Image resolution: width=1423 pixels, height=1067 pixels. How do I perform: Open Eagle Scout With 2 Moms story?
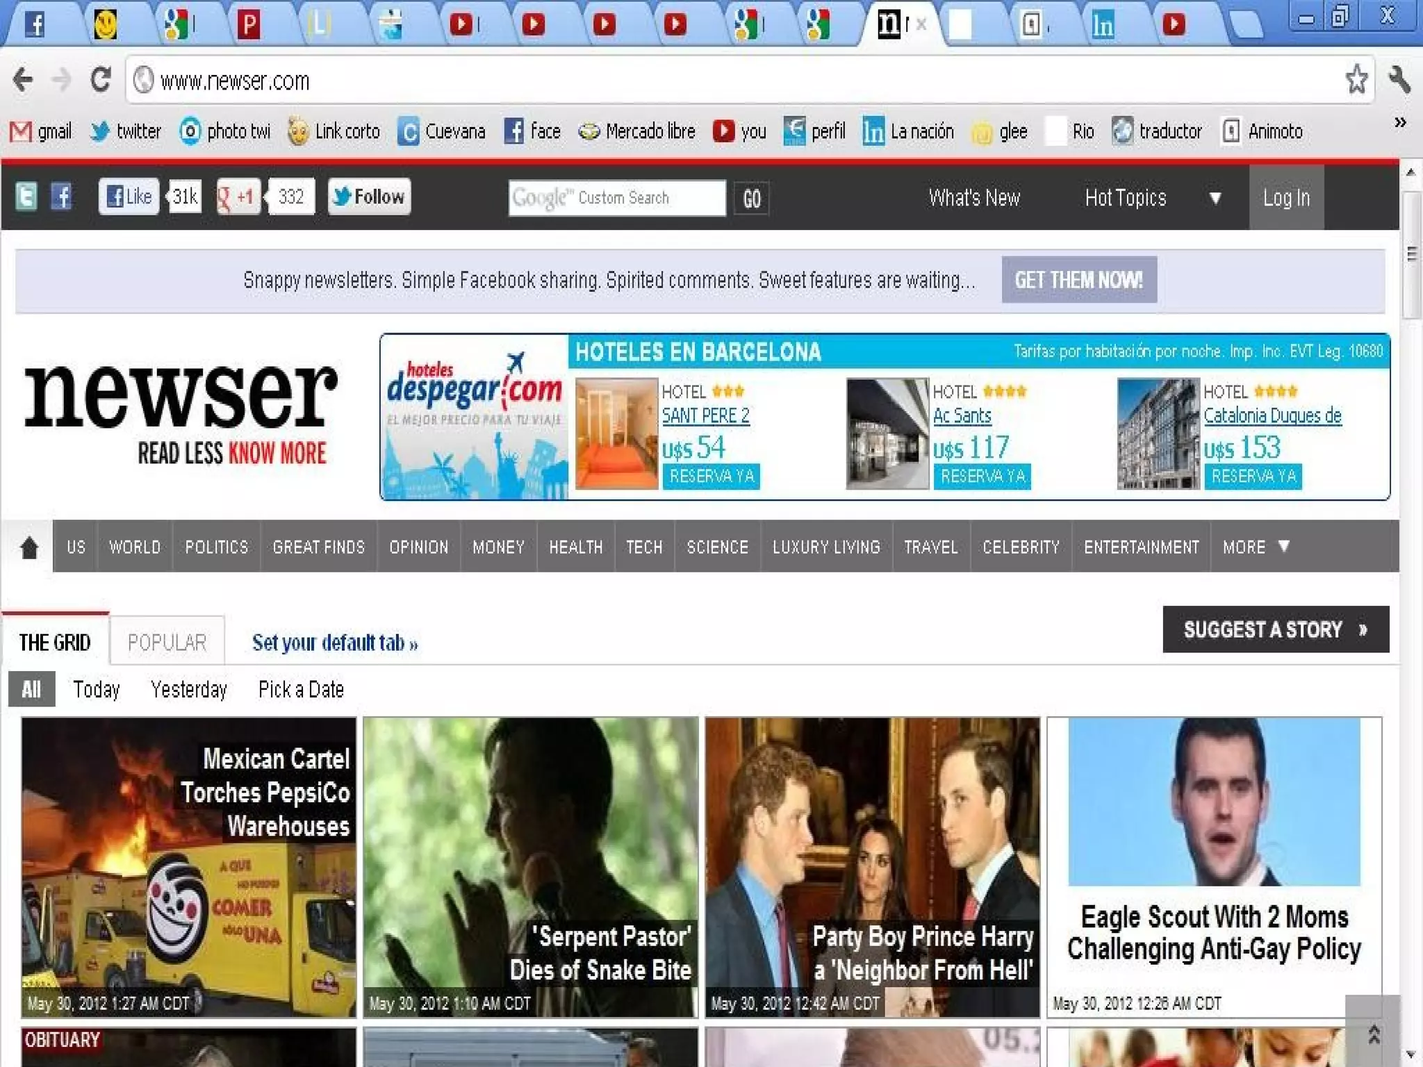pyautogui.click(x=1214, y=867)
